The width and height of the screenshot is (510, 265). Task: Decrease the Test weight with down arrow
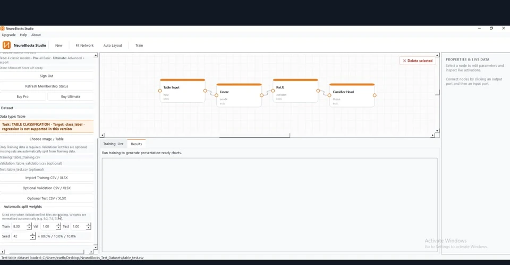click(x=89, y=228)
